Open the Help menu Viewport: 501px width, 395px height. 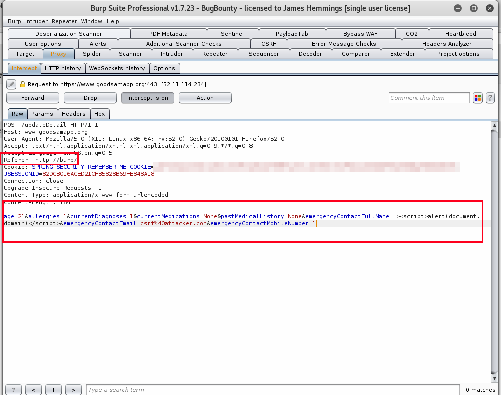click(113, 21)
